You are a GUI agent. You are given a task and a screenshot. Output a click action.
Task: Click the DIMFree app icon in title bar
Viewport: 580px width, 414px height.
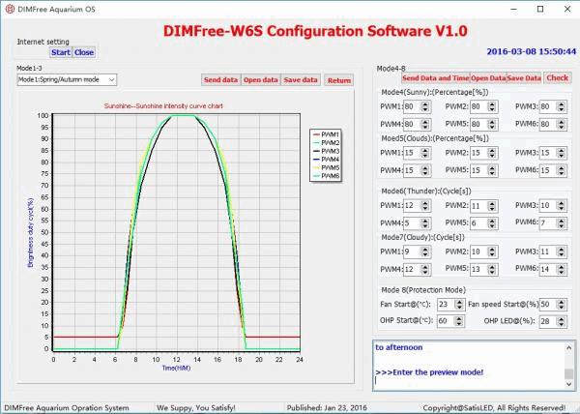pyautogui.click(x=9, y=9)
